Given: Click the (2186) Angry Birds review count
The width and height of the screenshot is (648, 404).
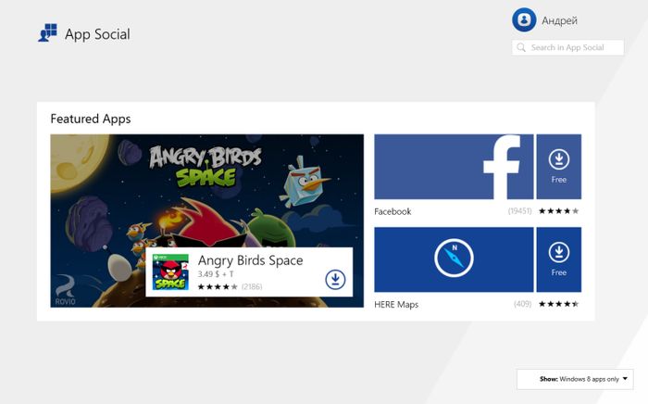Looking at the screenshot, I should click(252, 287).
